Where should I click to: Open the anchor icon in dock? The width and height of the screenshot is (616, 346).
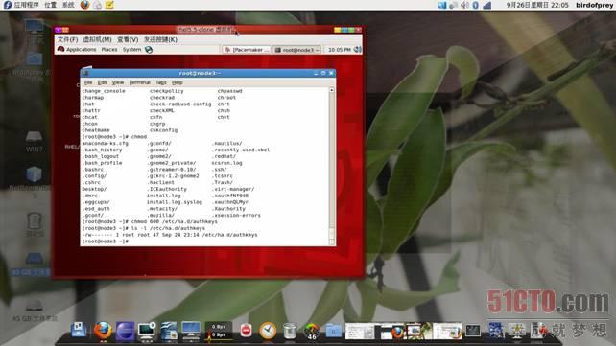(79, 330)
